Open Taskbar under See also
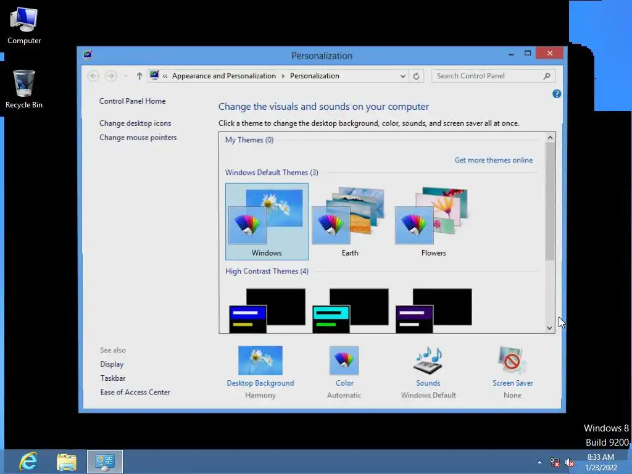The image size is (632, 474). pos(113,378)
